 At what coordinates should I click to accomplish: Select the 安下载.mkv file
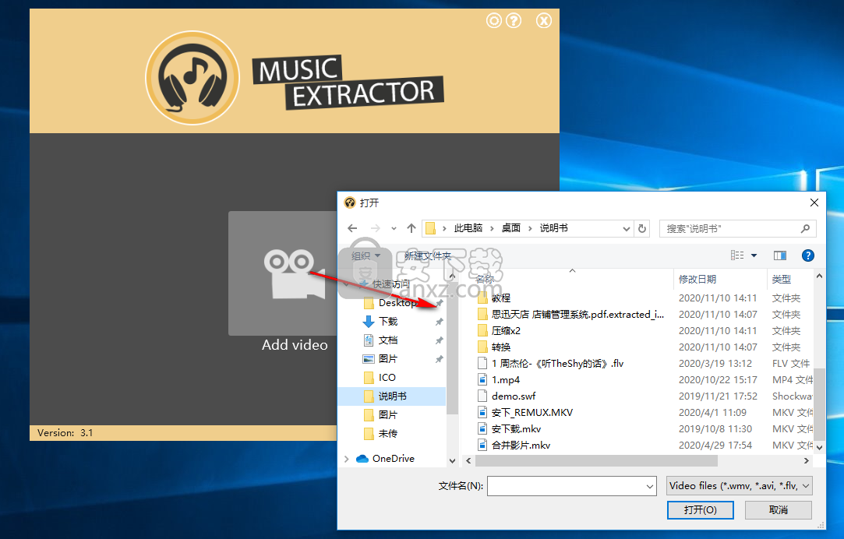pos(516,428)
